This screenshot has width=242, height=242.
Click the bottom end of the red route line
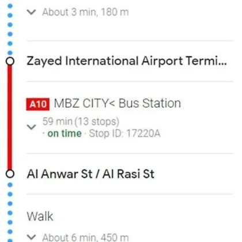click(10, 168)
